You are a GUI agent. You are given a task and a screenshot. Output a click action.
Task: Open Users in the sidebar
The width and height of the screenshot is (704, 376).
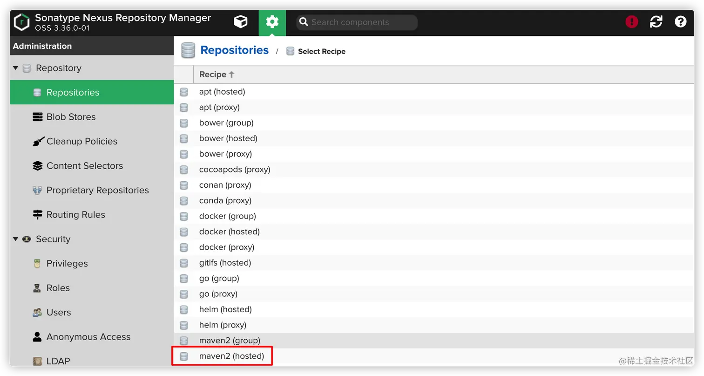click(92, 313)
